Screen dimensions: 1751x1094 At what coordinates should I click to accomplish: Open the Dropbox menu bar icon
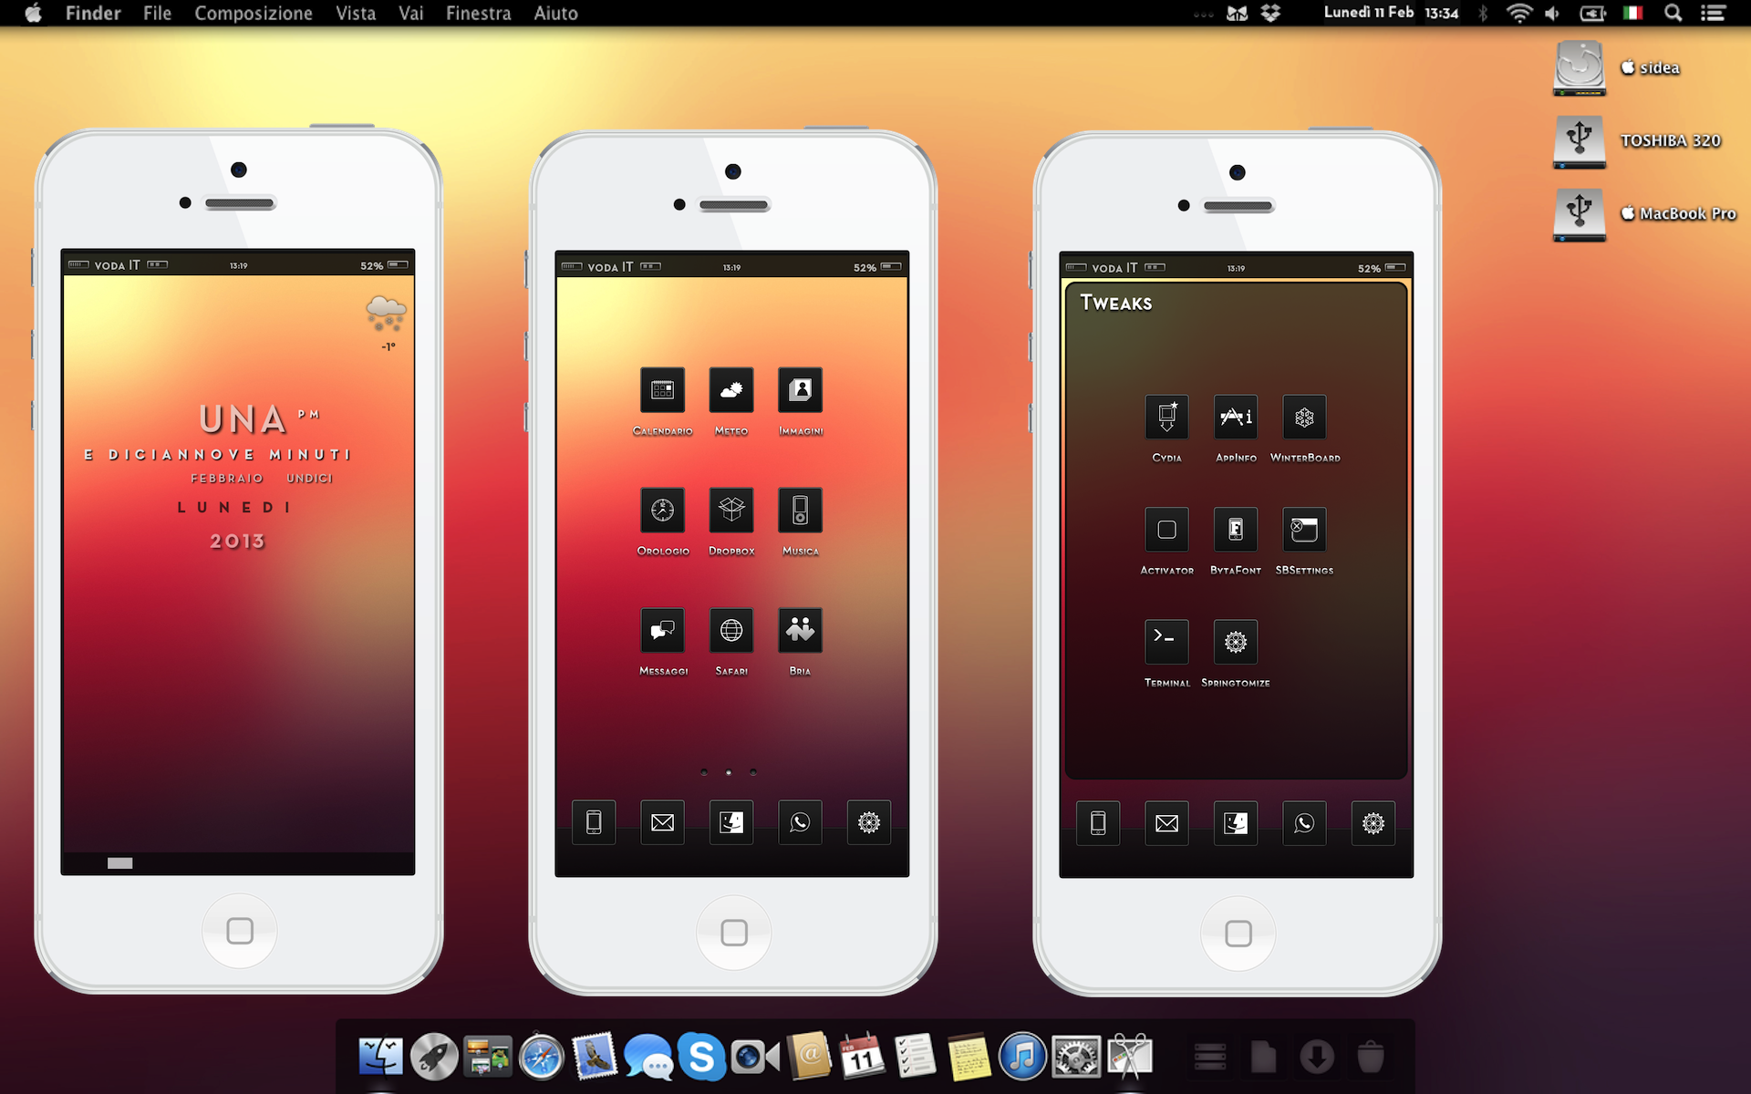point(1270,13)
